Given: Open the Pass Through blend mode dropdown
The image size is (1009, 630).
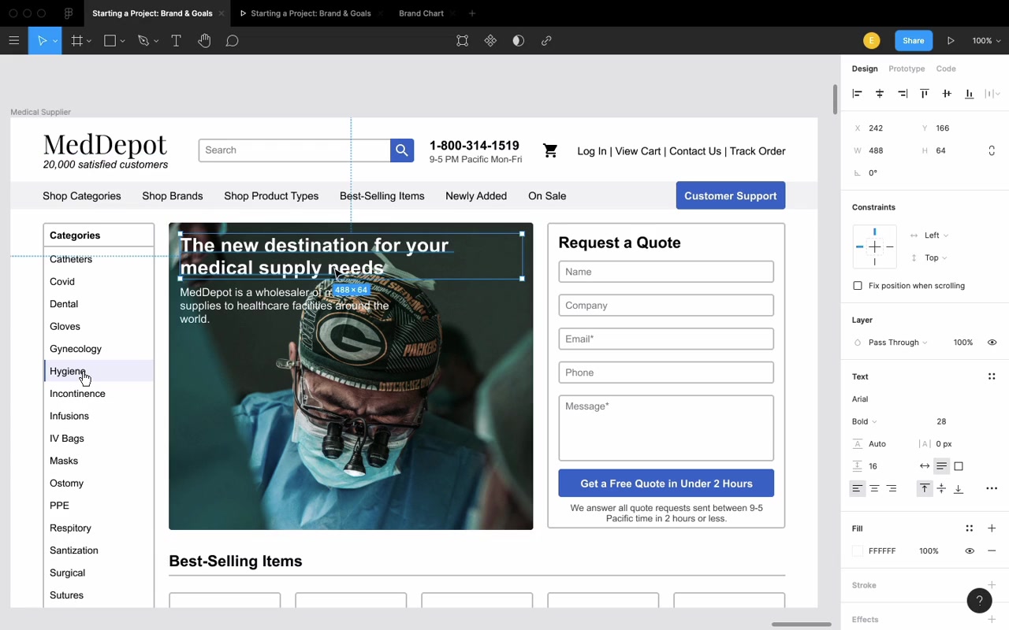Looking at the screenshot, I should tap(898, 343).
